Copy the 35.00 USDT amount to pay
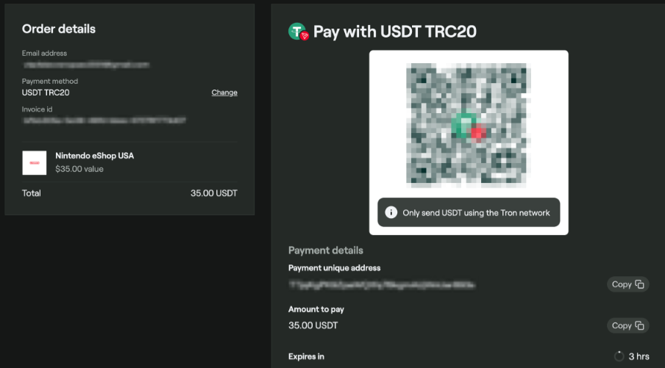 coord(627,325)
